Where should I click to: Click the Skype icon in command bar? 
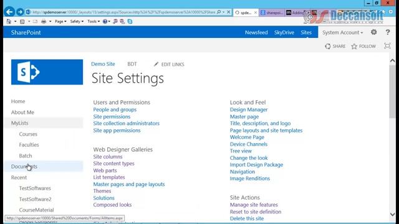point(130,22)
